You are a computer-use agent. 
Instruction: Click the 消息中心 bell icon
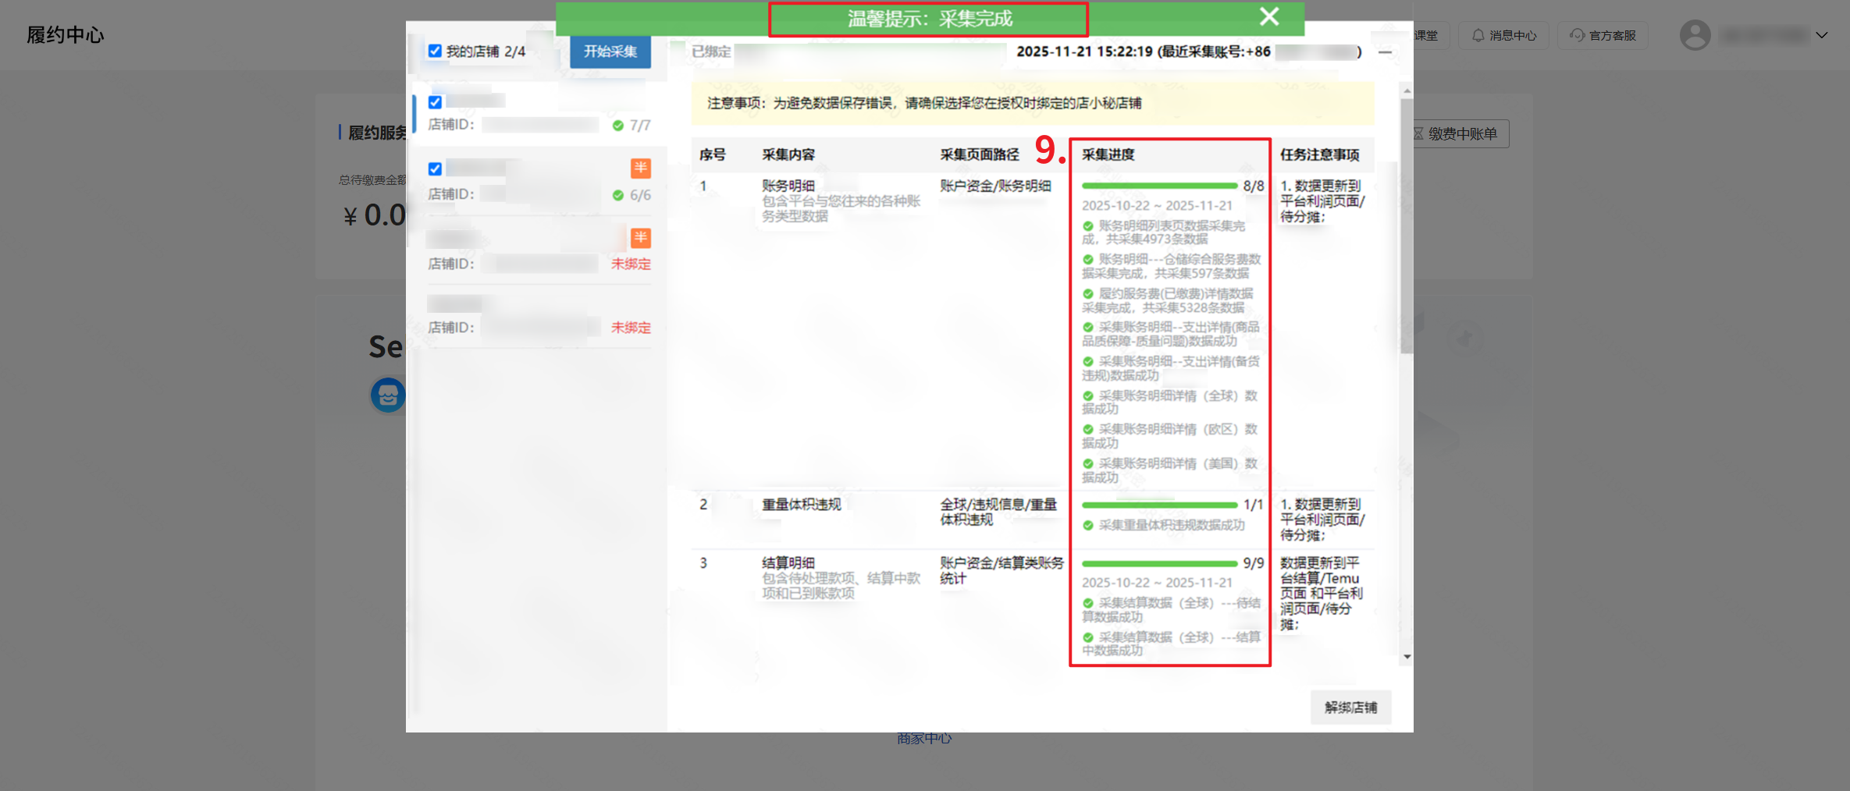coord(1477,35)
